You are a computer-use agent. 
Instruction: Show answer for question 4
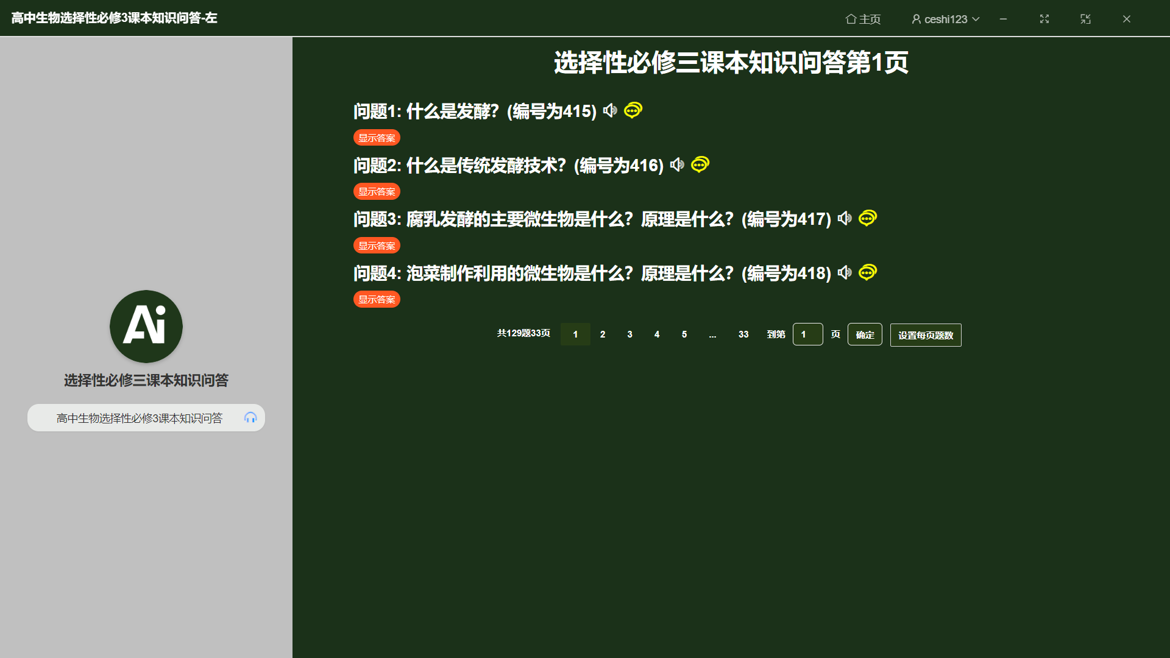pyautogui.click(x=377, y=299)
